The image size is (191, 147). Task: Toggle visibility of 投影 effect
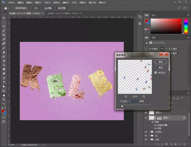(155, 128)
